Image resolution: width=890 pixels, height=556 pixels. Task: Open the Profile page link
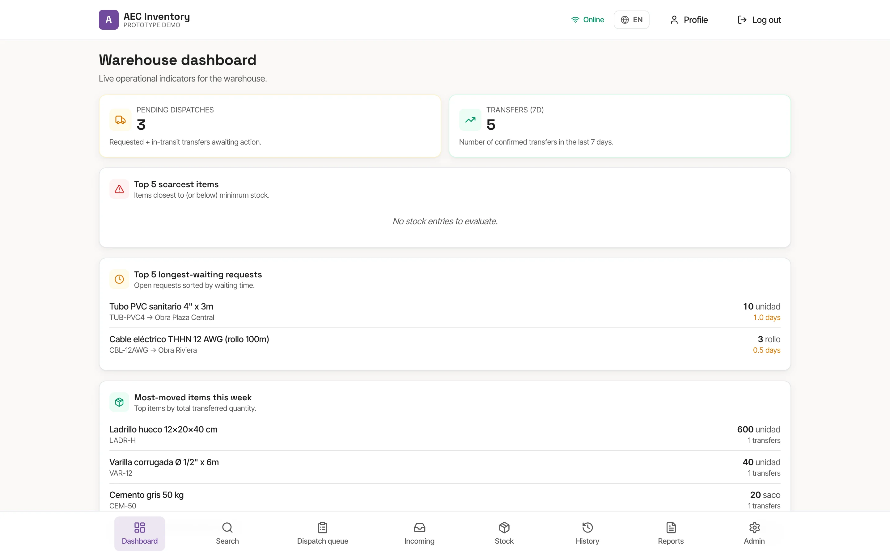(x=689, y=20)
